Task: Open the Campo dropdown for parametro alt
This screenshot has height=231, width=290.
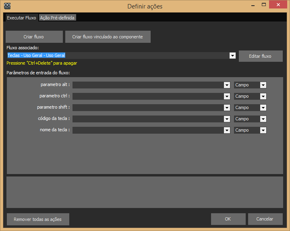Action: [263, 85]
